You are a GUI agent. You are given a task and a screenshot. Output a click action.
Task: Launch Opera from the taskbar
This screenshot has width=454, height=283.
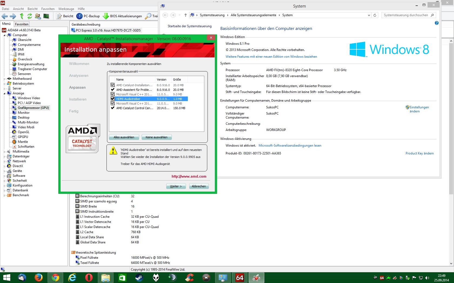(x=89, y=278)
